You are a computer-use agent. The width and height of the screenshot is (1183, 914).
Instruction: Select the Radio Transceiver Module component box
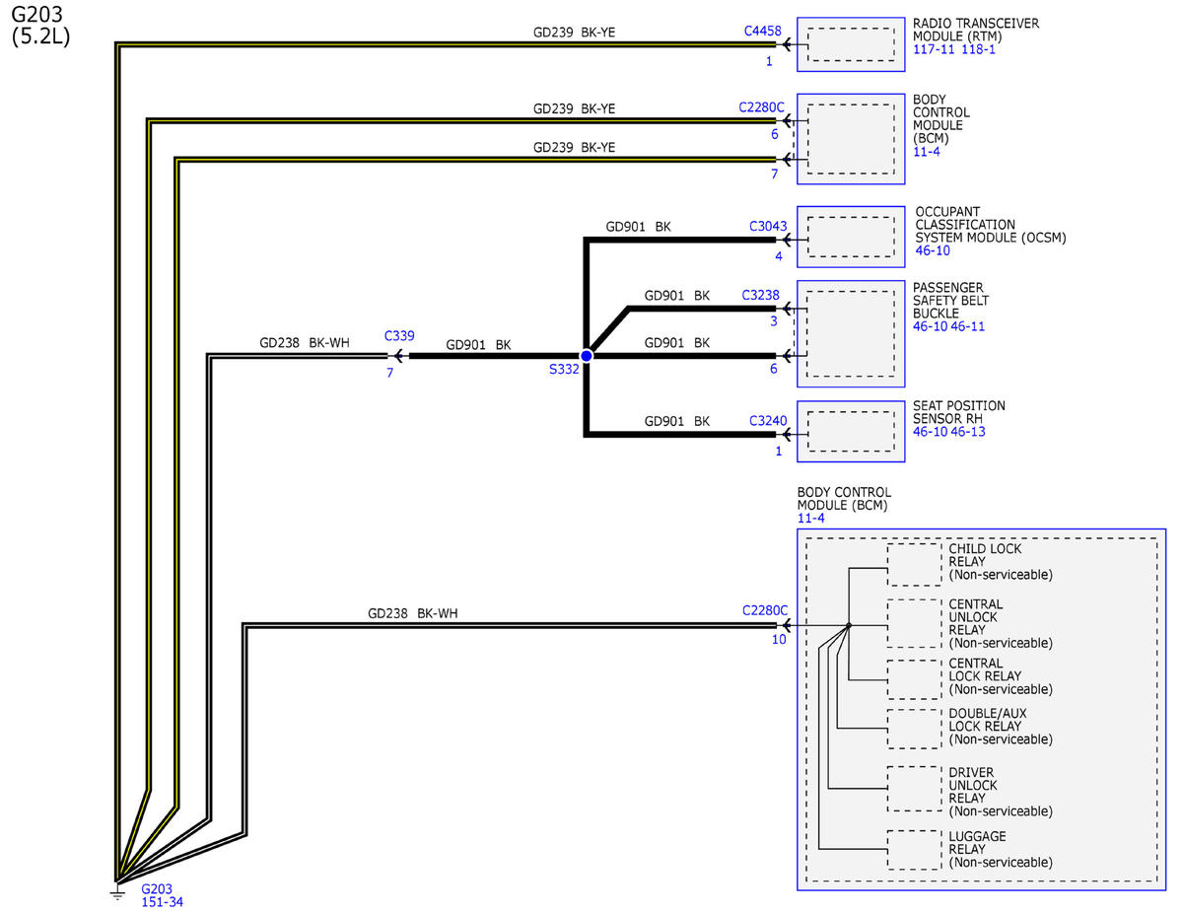tap(851, 44)
